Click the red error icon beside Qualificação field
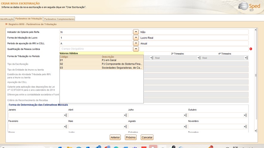This screenshot has width=264, height=148. pyautogui.click(x=251, y=49)
